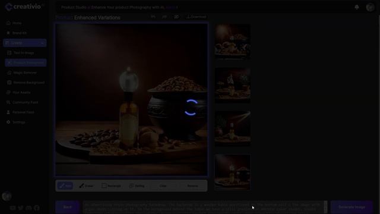Click the main enhanced product image
The image size is (380, 214).
(131, 99)
